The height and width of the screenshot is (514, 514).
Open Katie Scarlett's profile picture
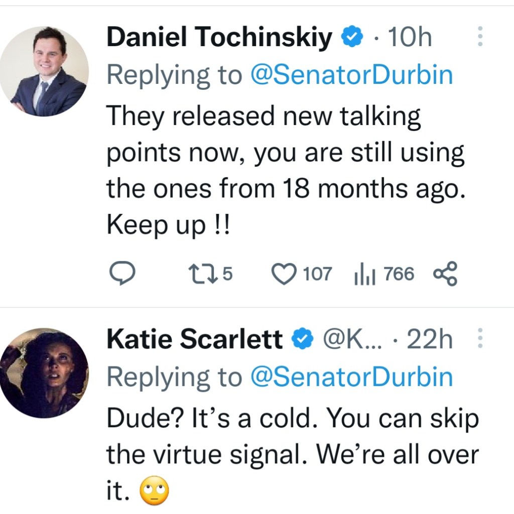(x=44, y=373)
